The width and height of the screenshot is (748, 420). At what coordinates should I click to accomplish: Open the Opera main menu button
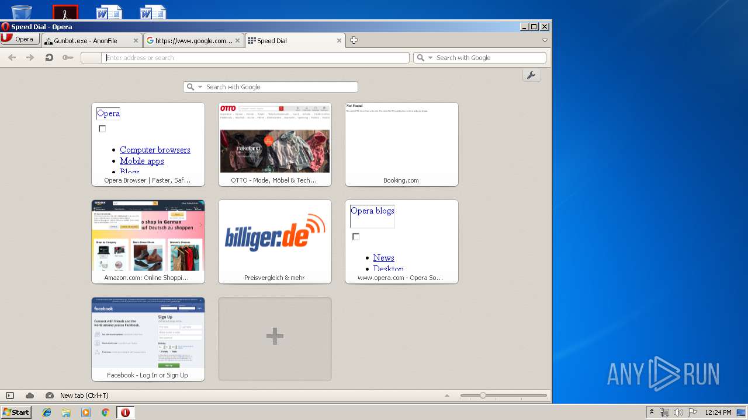tap(20, 39)
